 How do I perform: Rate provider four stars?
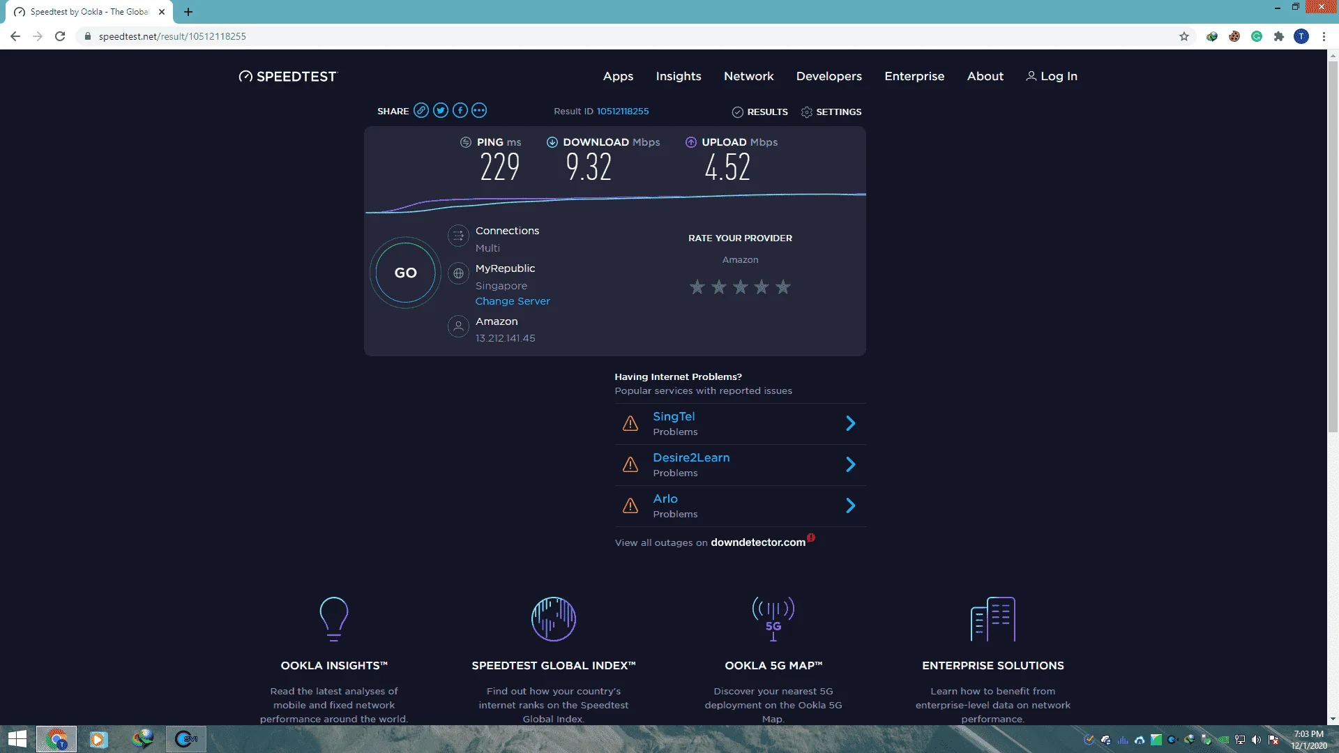[x=762, y=287]
